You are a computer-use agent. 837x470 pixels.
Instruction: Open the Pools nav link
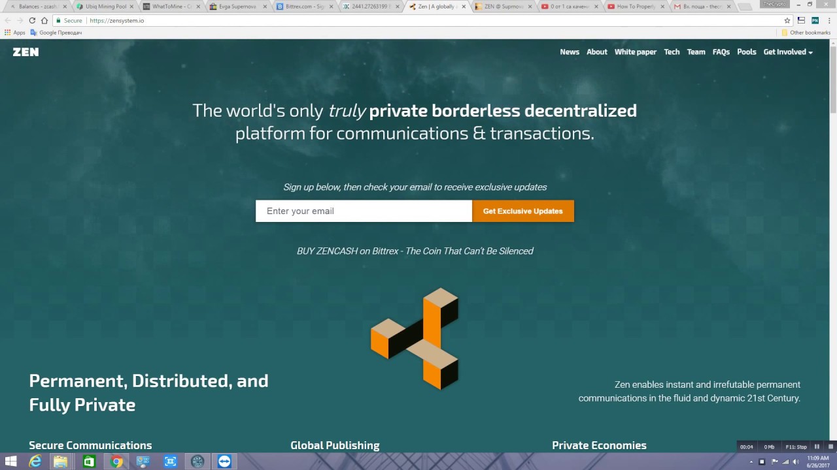pos(746,52)
